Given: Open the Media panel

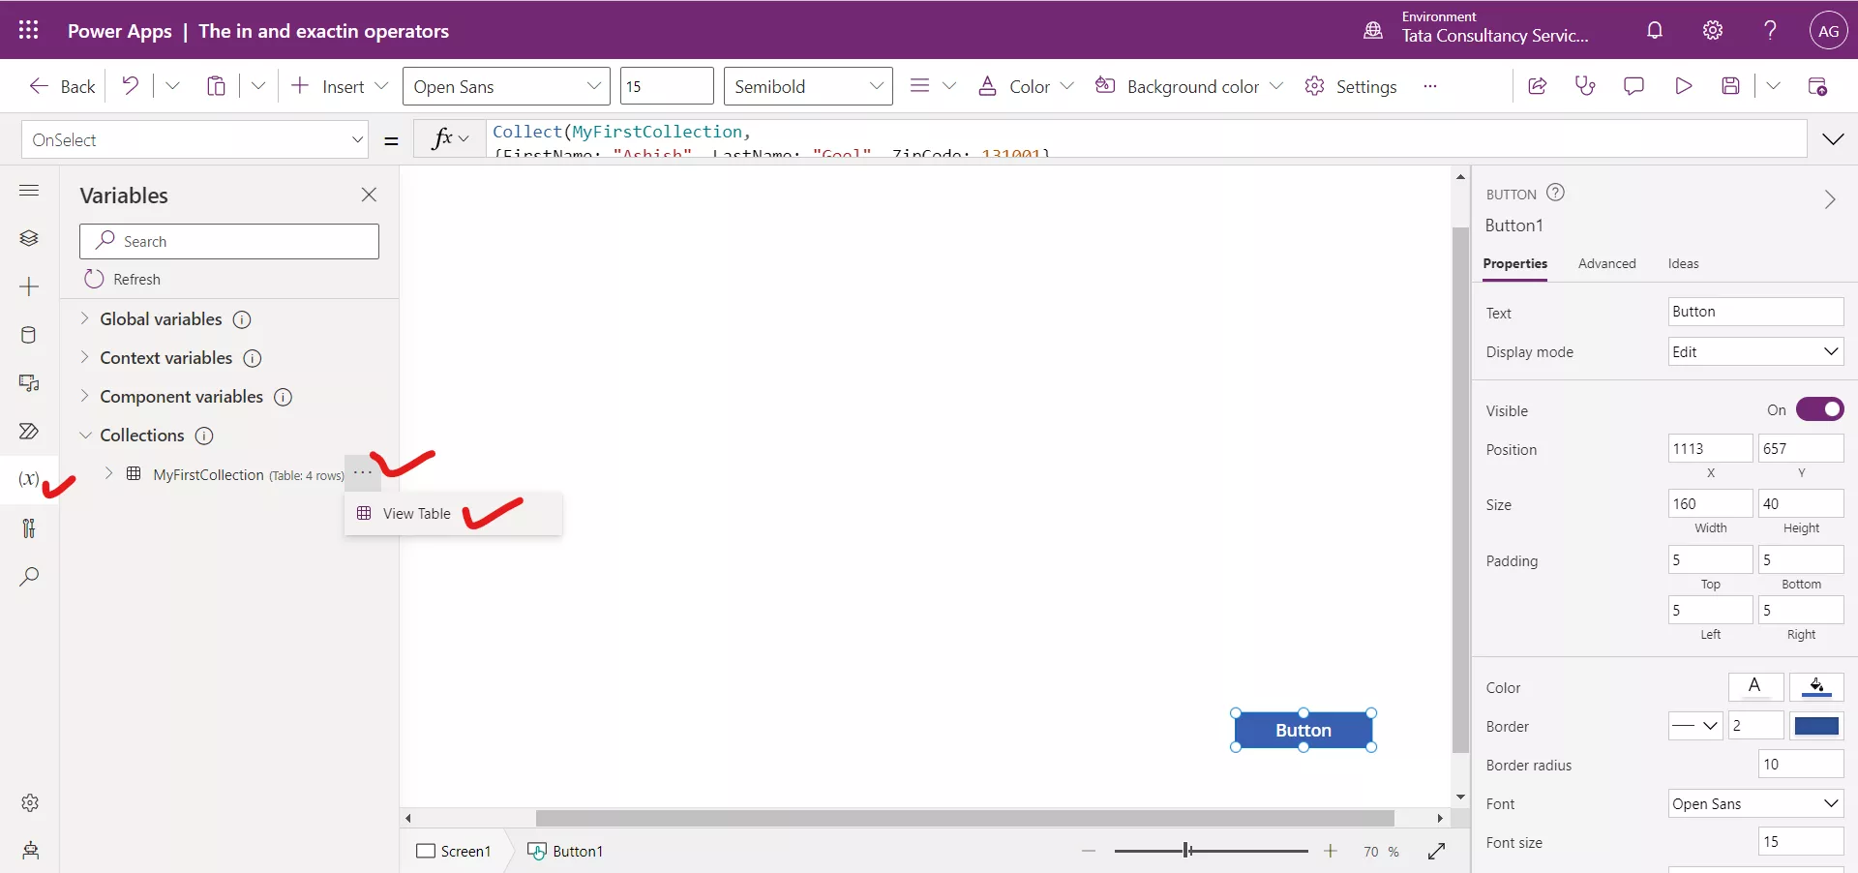Looking at the screenshot, I should click(x=29, y=384).
